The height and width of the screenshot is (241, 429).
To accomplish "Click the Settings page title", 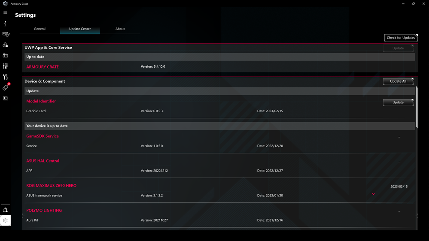I will pos(25,15).
